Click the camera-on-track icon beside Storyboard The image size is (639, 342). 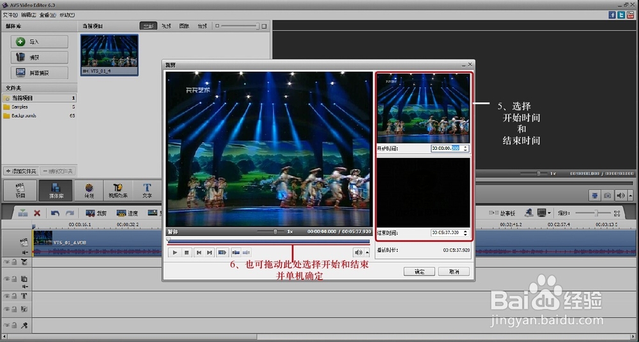pyautogui.click(x=528, y=212)
